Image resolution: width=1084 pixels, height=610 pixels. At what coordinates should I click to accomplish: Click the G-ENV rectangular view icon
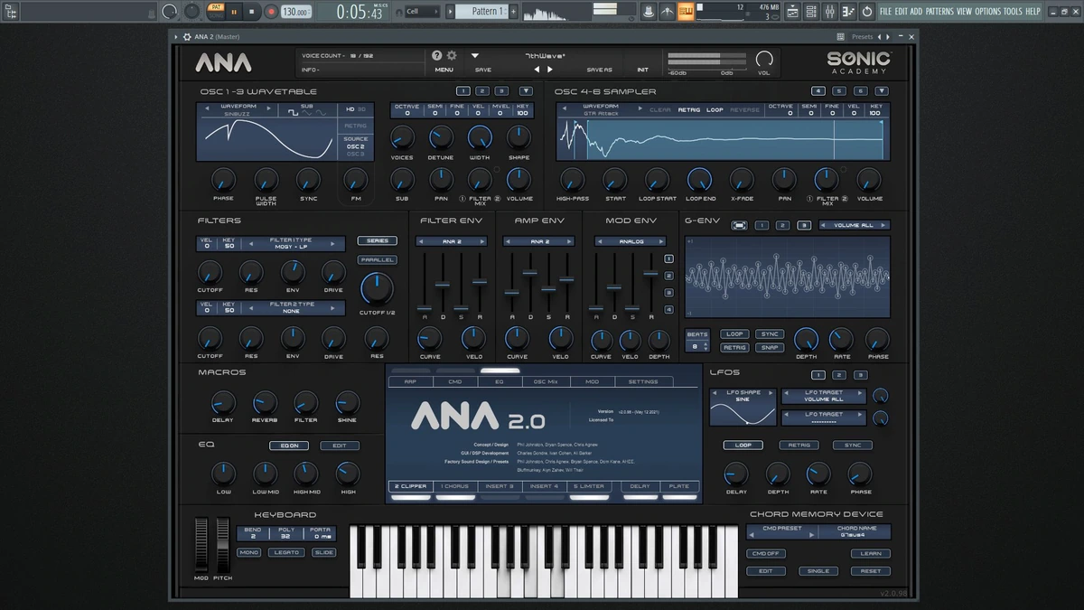(x=739, y=225)
